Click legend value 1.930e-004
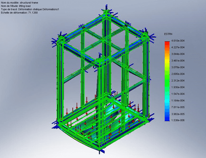 (x=178, y=87)
